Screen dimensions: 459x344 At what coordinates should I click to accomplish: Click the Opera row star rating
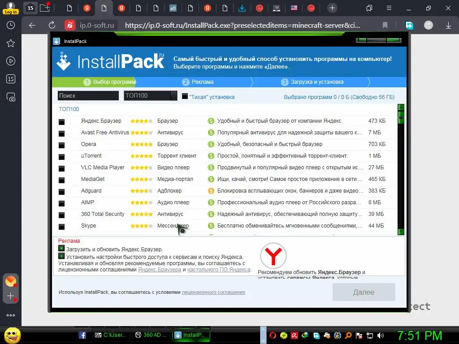click(141, 144)
